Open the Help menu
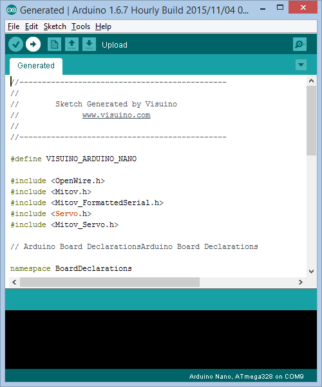The image size is (322, 387). tap(103, 26)
